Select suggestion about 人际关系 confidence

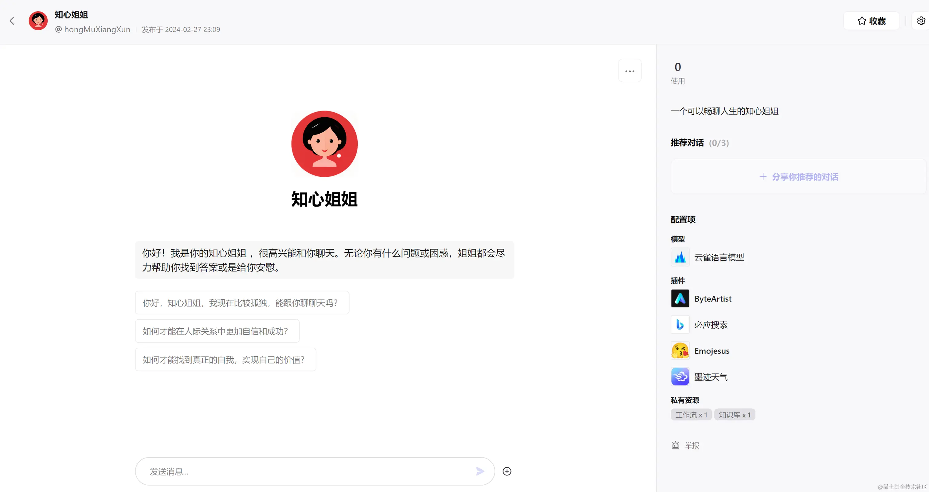[x=217, y=331]
